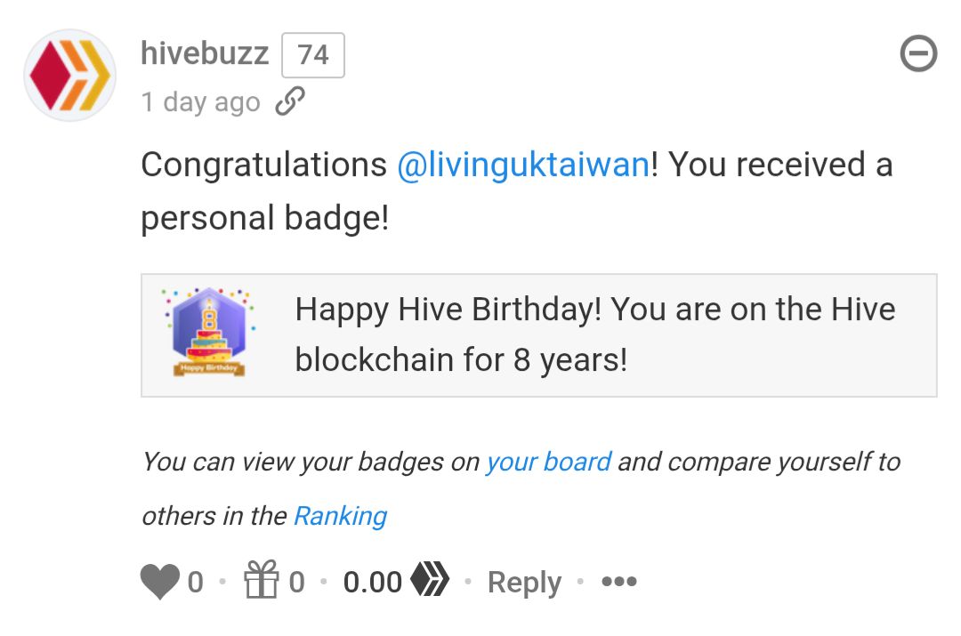The image size is (961, 636).
Task: Click the 8-year birthday cake badge image
Action: [209, 332]
